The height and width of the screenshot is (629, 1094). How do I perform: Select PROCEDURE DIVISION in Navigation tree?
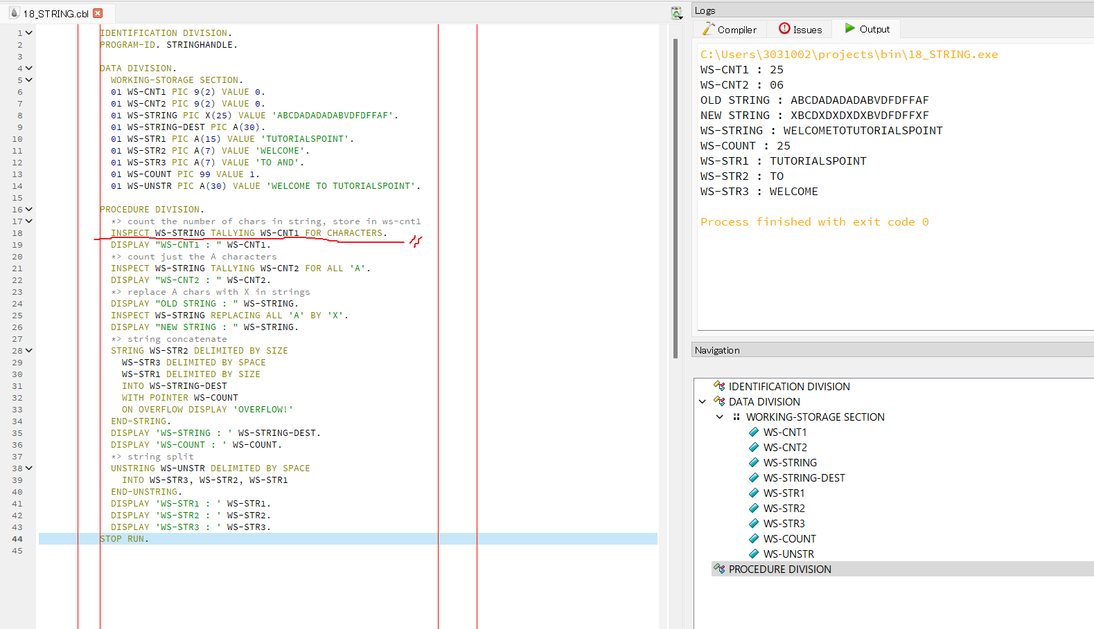point(779,569)
